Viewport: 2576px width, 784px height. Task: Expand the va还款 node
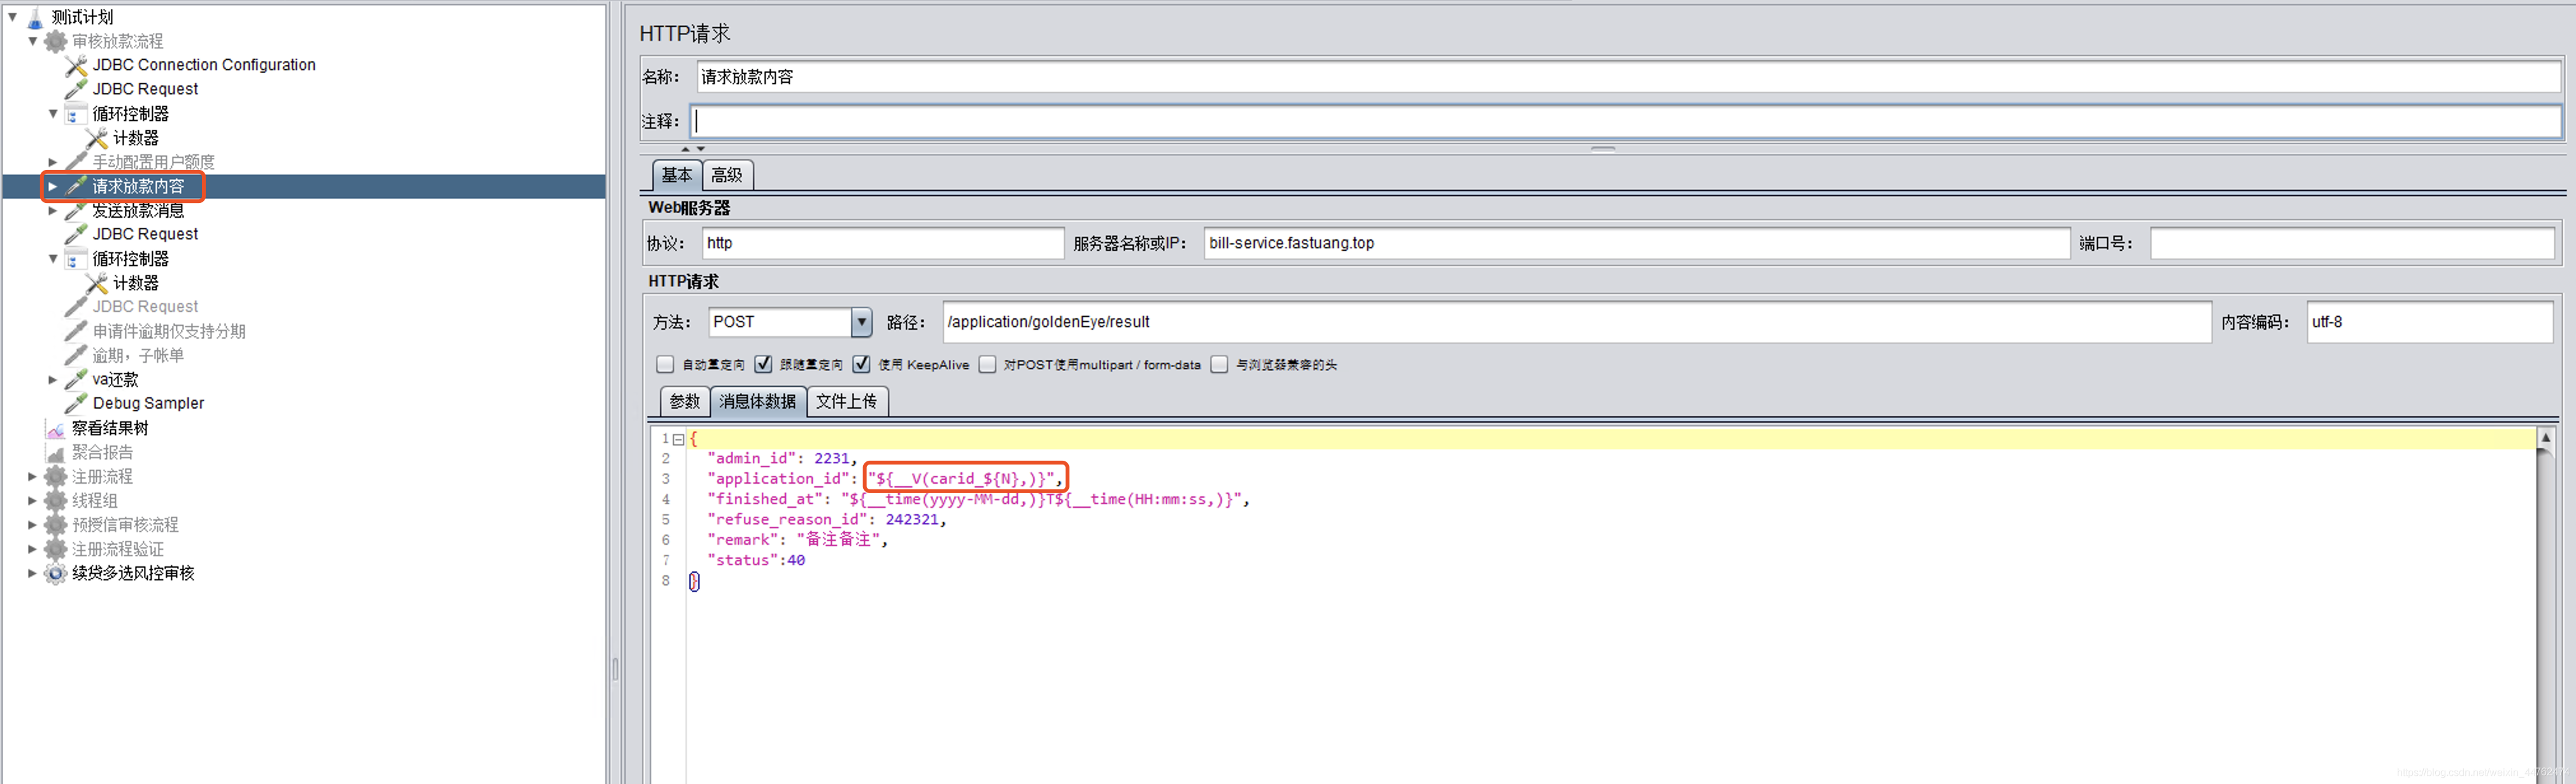tap(53, 379)
